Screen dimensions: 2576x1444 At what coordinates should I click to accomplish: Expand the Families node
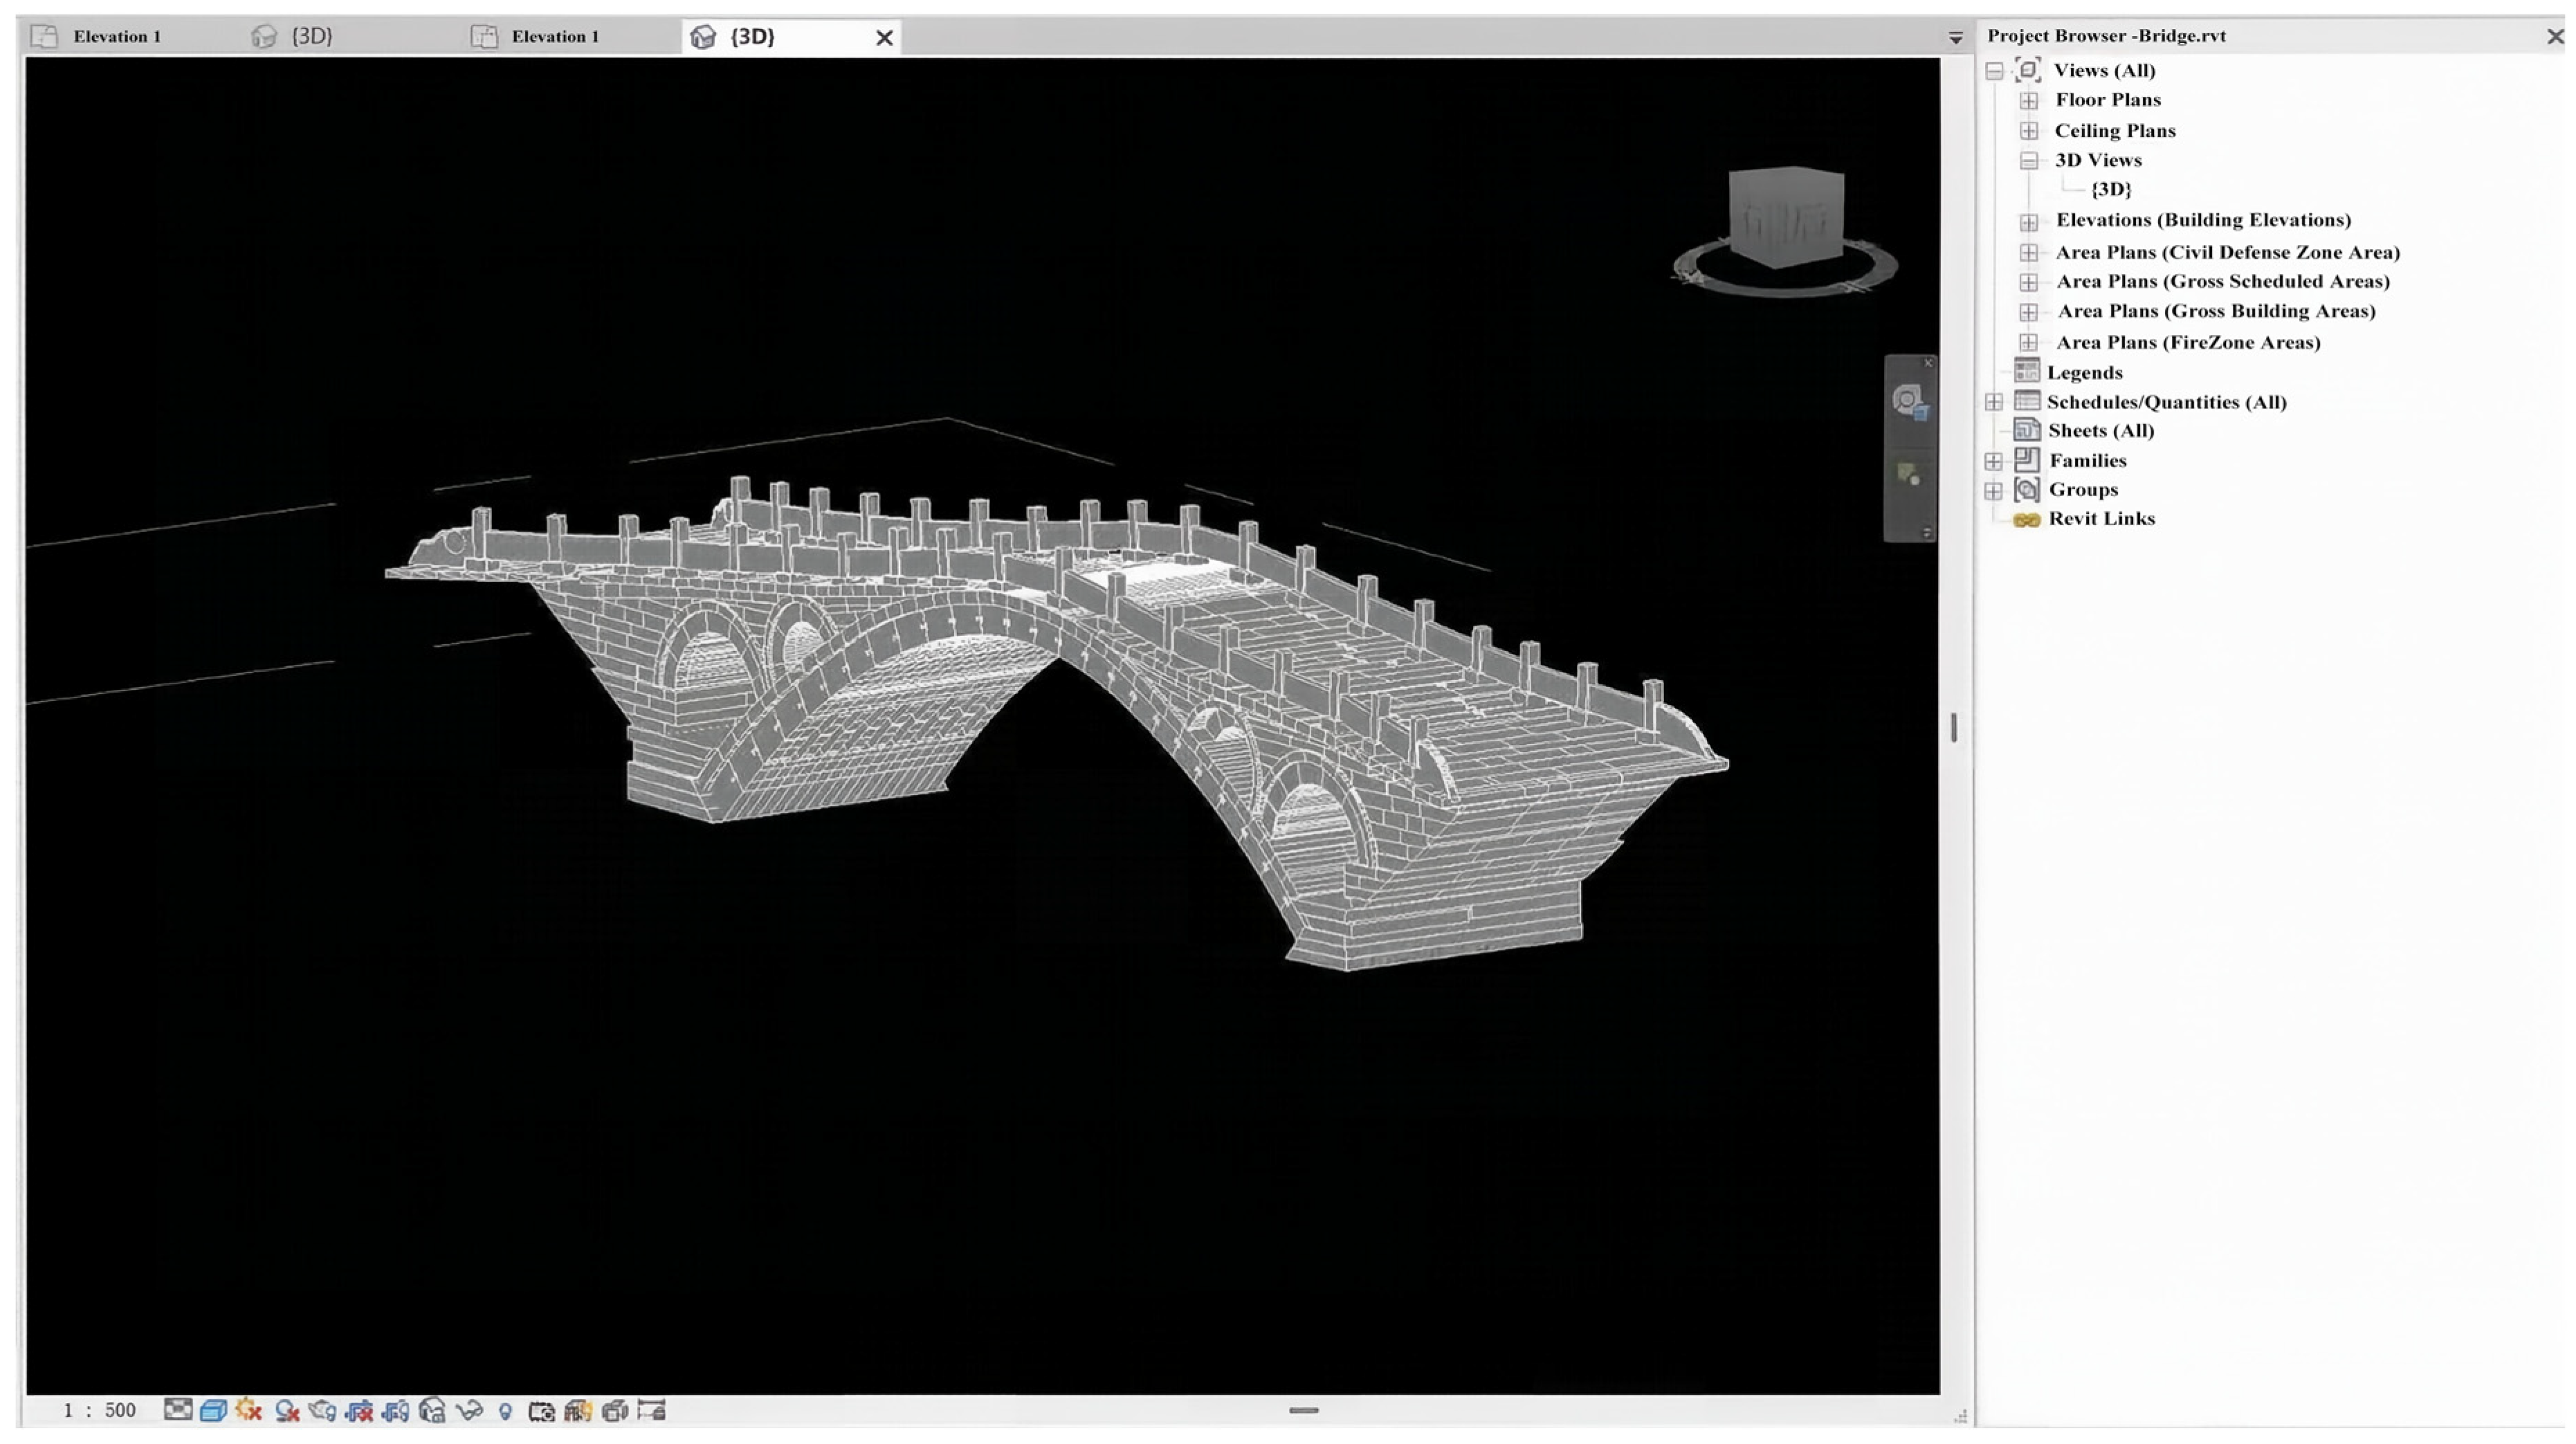(1994, 461)
